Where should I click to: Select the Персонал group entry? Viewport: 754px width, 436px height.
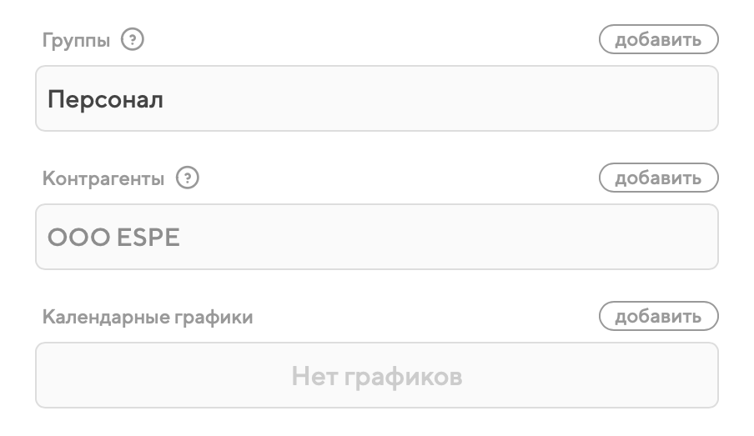point(106,100)
